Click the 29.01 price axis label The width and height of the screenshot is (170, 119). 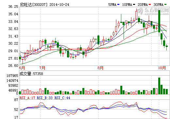[13, 51]
